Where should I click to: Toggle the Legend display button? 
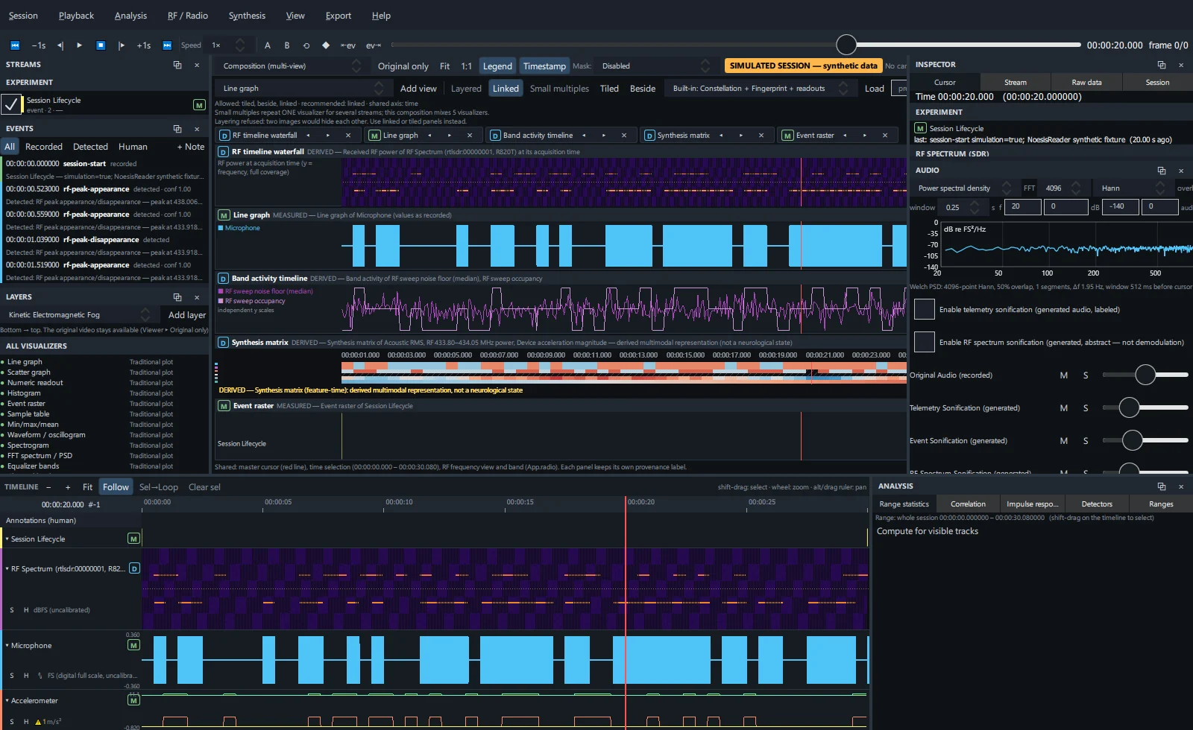pos(497,66)
